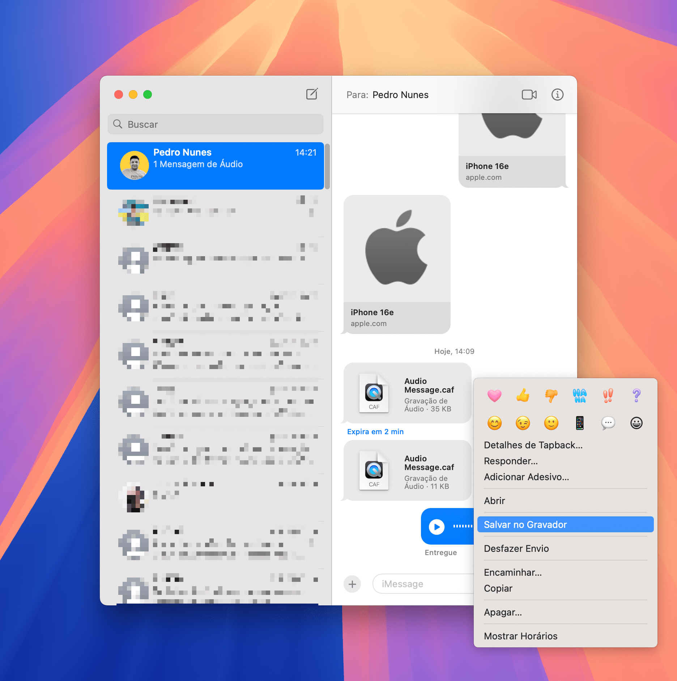Select Abrir in the context menu
677x681 pixels.
565,501
